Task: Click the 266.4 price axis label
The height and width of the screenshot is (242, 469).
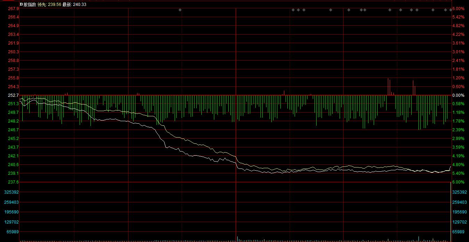Action: (13, 17)
